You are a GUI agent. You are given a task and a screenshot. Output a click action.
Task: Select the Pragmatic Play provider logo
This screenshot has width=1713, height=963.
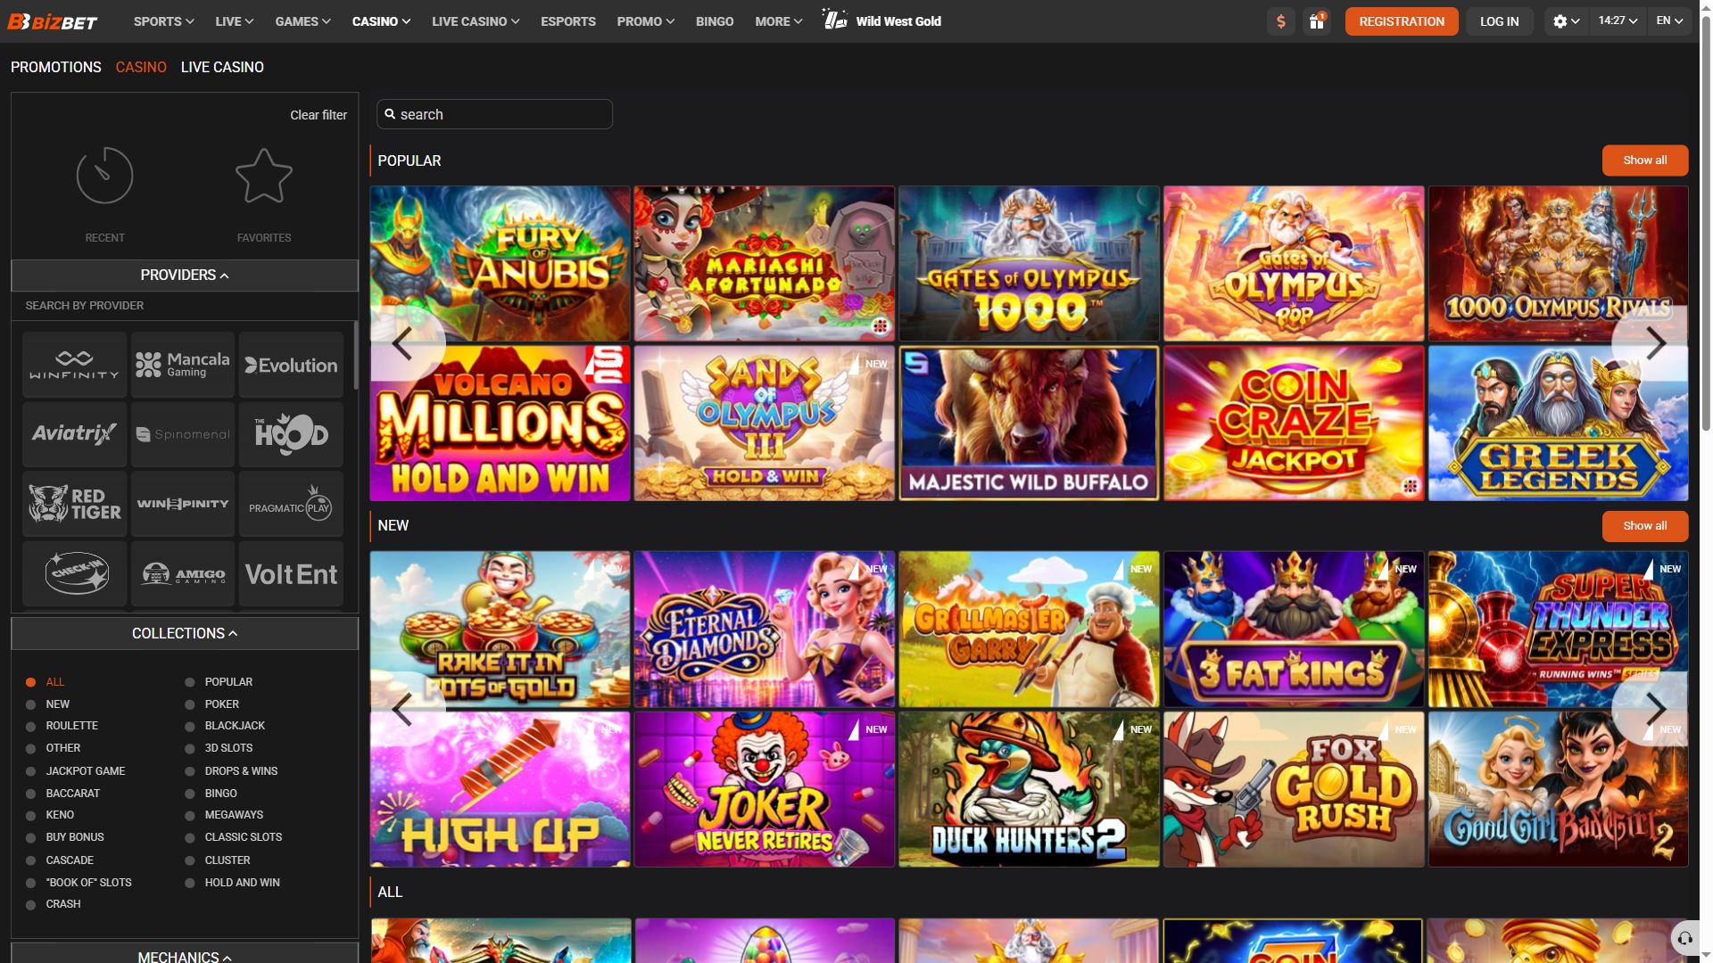coord(291,504)
